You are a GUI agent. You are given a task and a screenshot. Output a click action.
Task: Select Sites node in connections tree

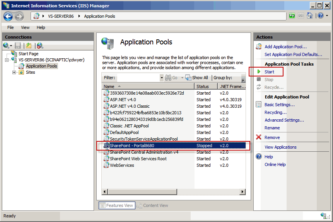pos(31,72)
